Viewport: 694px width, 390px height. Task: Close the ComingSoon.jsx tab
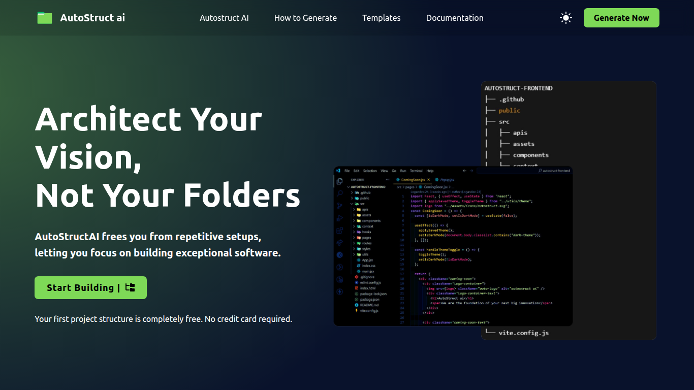429,180
